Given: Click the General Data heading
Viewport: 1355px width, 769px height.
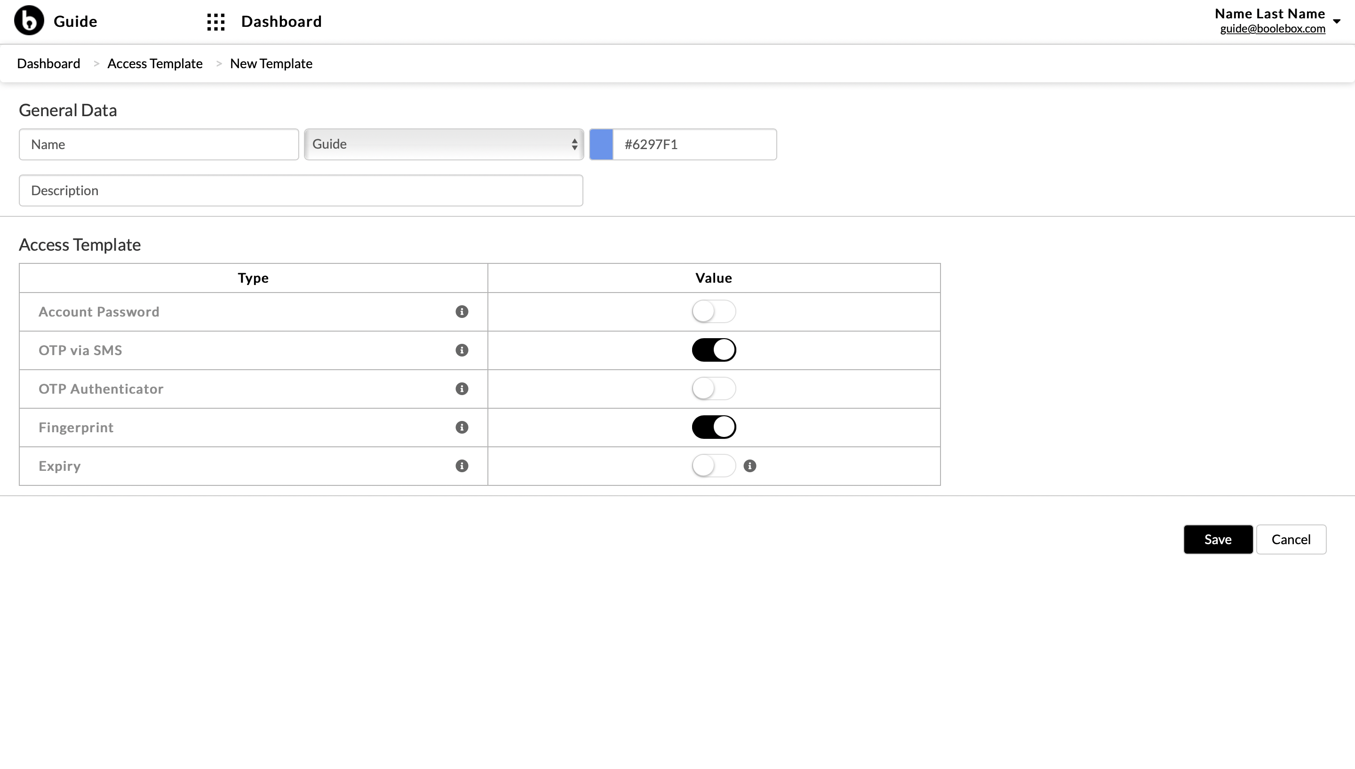Looking at the screenshot, I should coord(68,110).
